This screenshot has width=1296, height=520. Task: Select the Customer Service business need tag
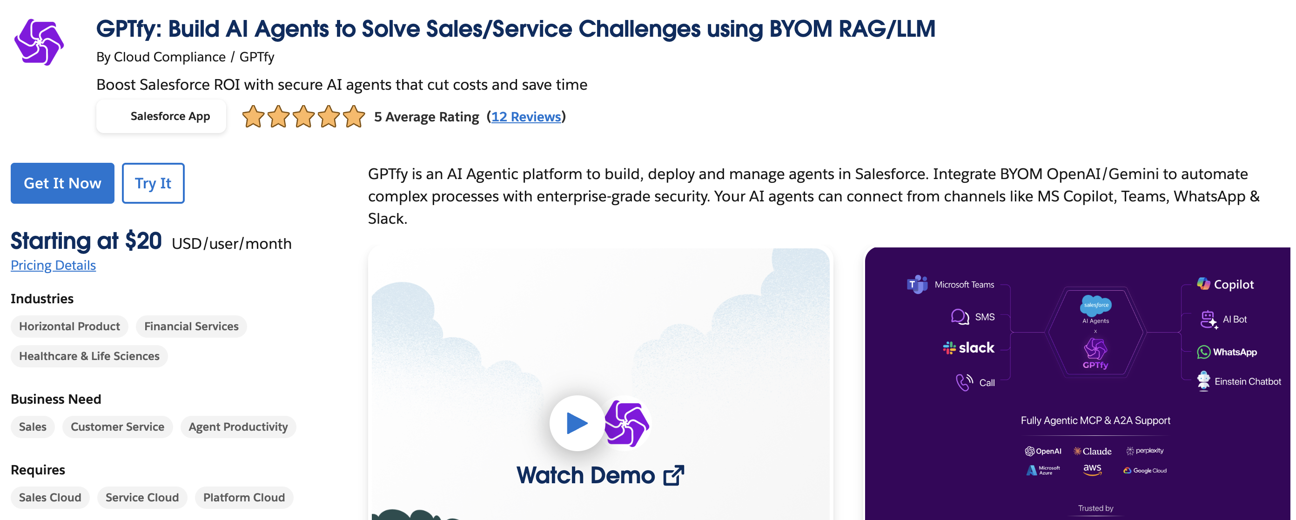click(117, 427)
